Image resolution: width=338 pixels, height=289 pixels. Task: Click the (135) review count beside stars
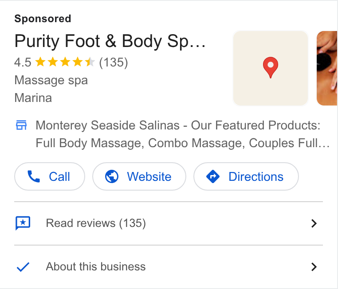(x=114, y=62)
